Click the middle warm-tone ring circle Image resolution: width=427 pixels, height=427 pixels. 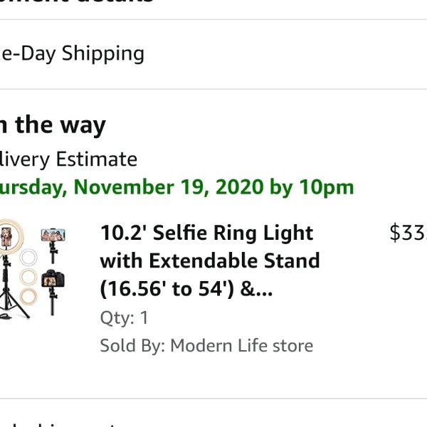pos(28,278)
